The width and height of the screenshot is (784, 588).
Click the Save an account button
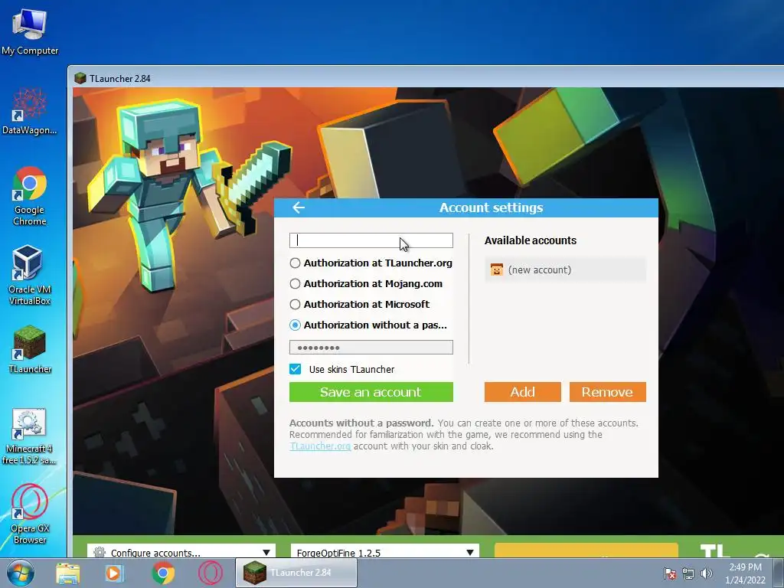click(371, 392)
